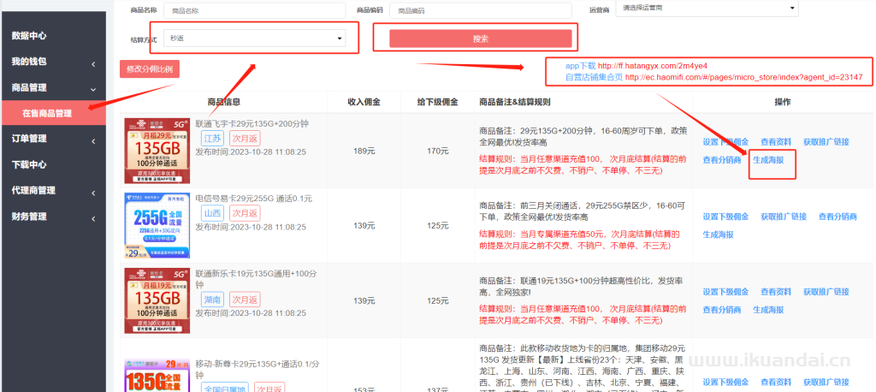The height and width of the screenshot is (392, 876).
Task: Click 设置下级佣金 for 电信号易卡
Action: tap(725, 217)
